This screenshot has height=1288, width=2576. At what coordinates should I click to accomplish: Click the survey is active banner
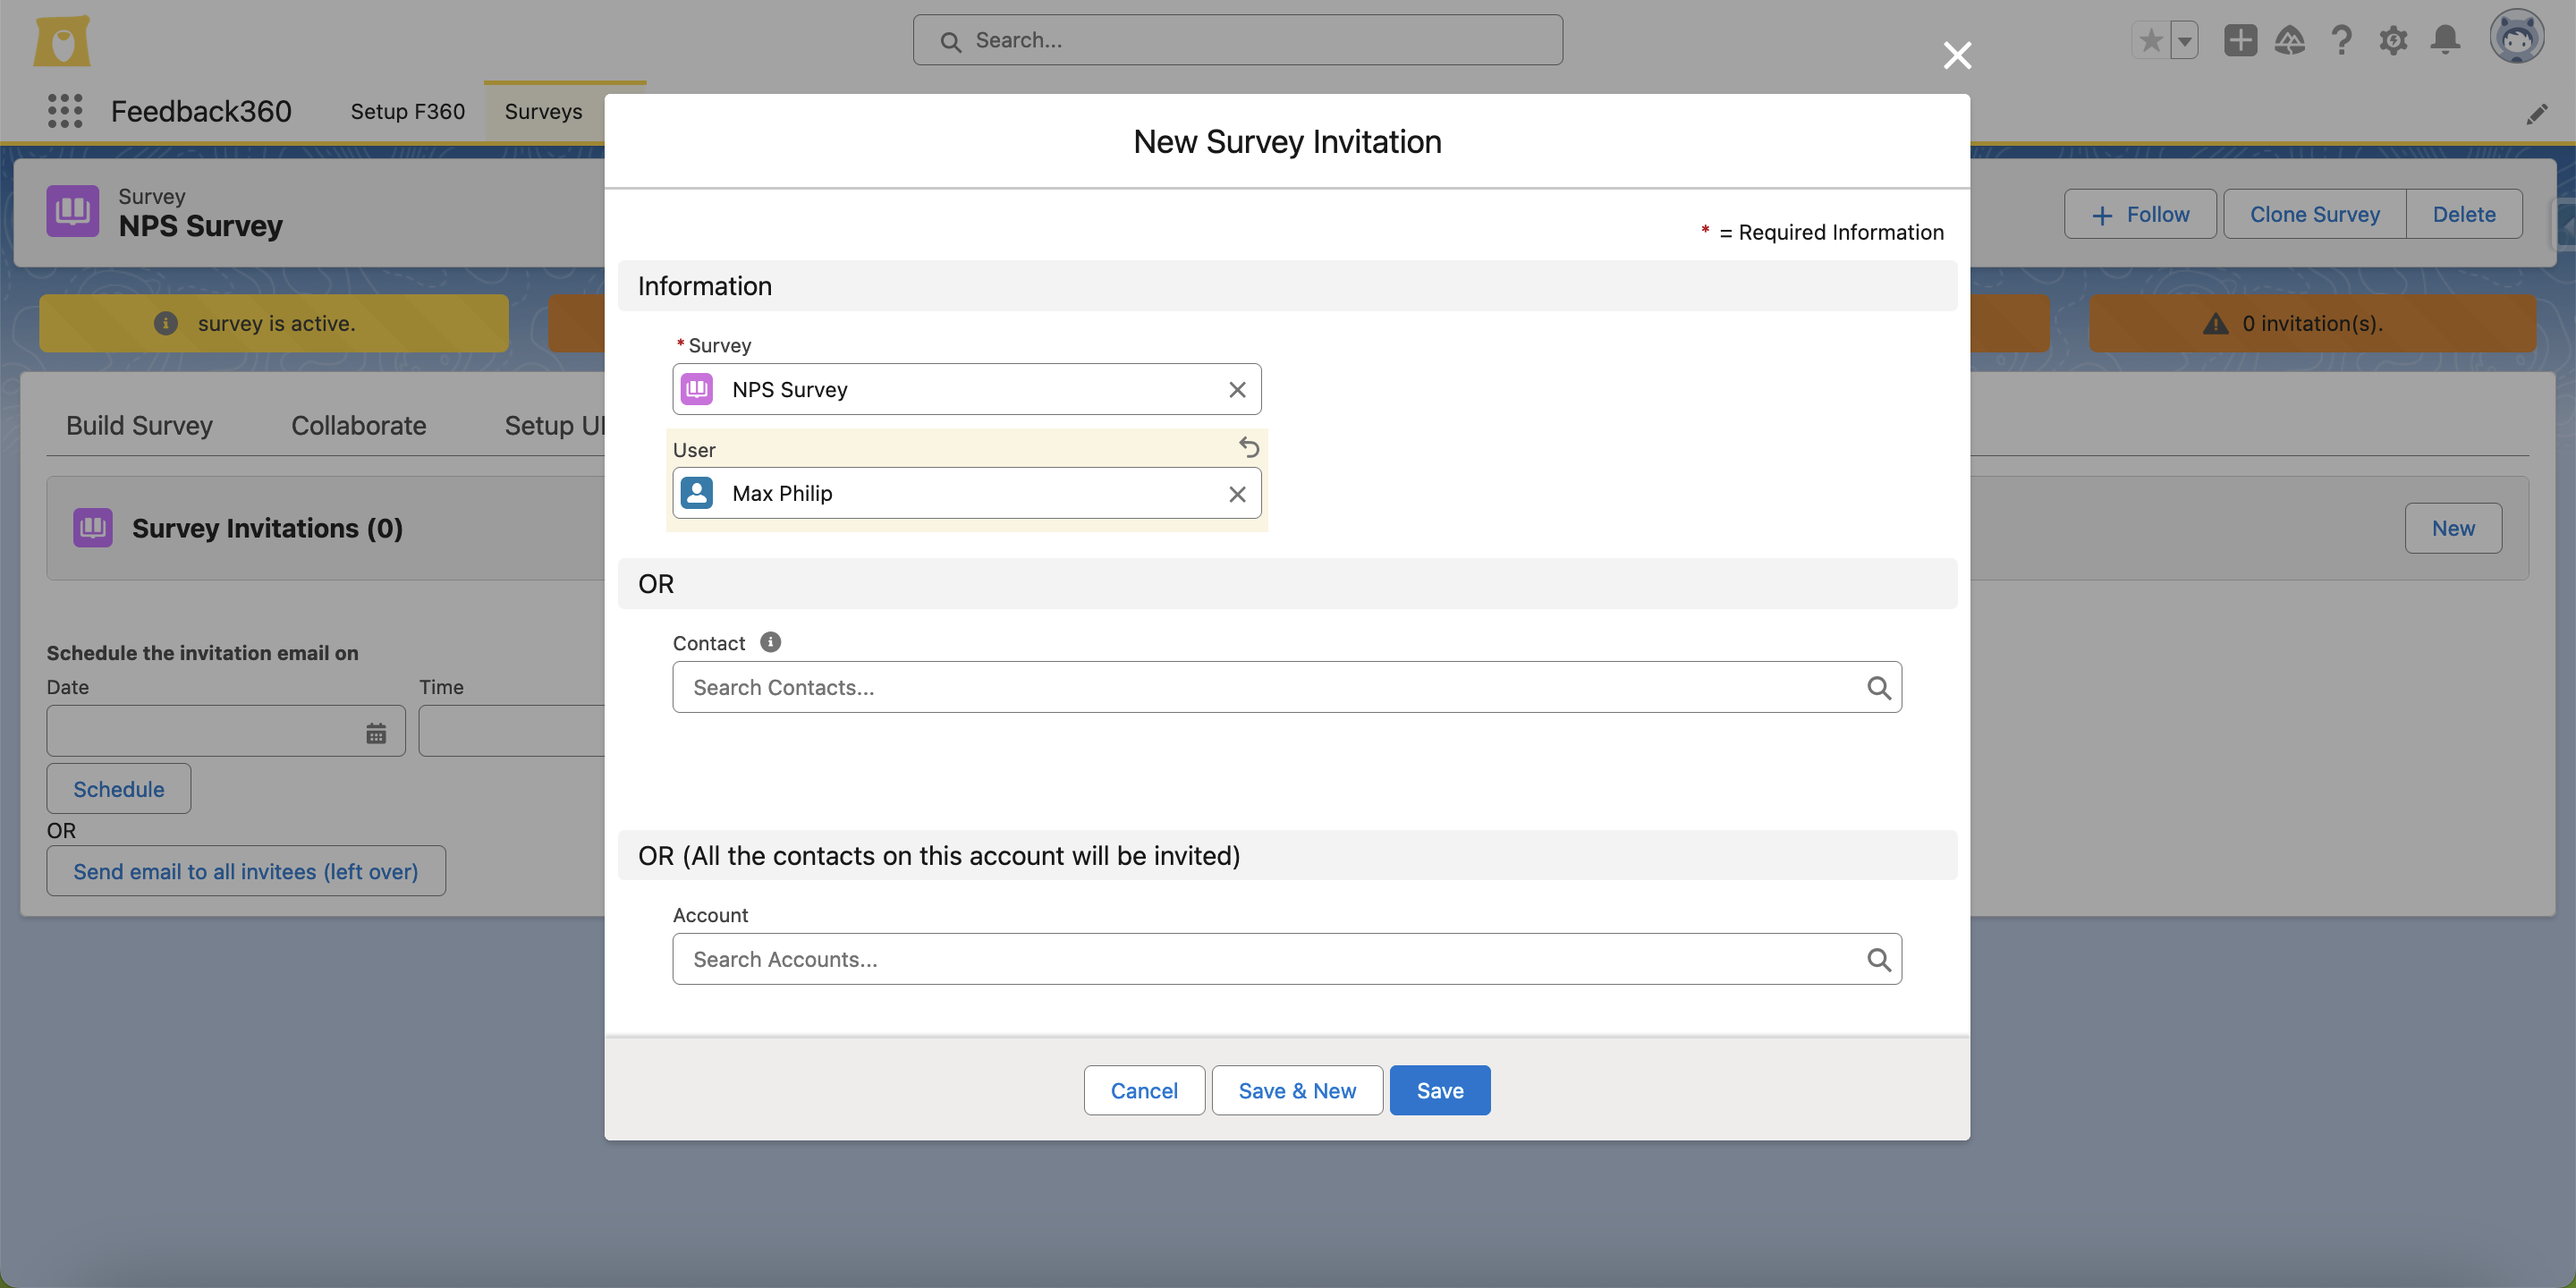tap(274, 323)
